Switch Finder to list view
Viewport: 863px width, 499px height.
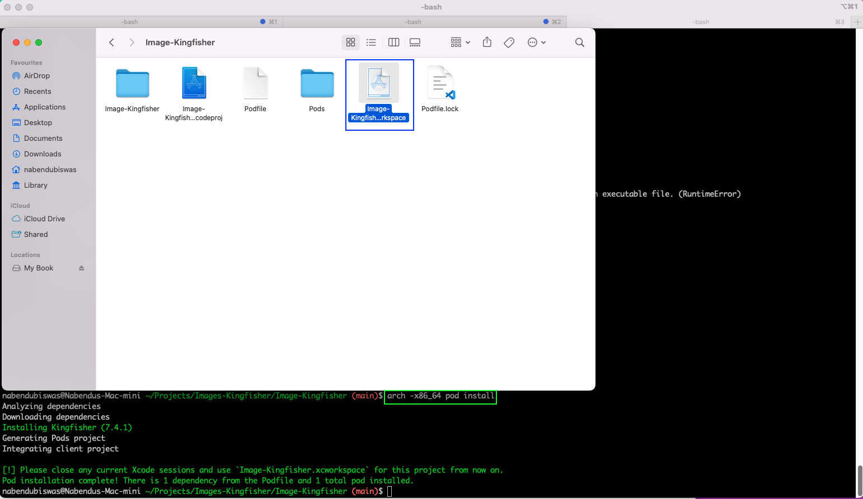(371, 42)
